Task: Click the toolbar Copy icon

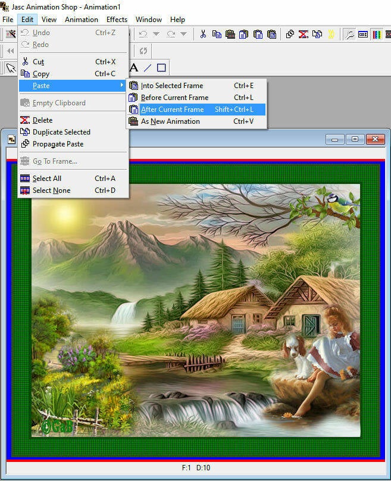Action: pyautogui.click(x=217, y=34)
